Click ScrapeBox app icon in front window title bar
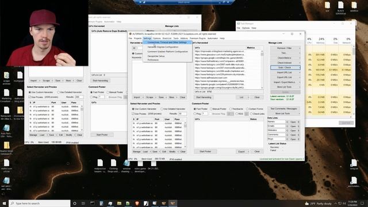Screen dimensions: 368x207 tap(131, 34)
